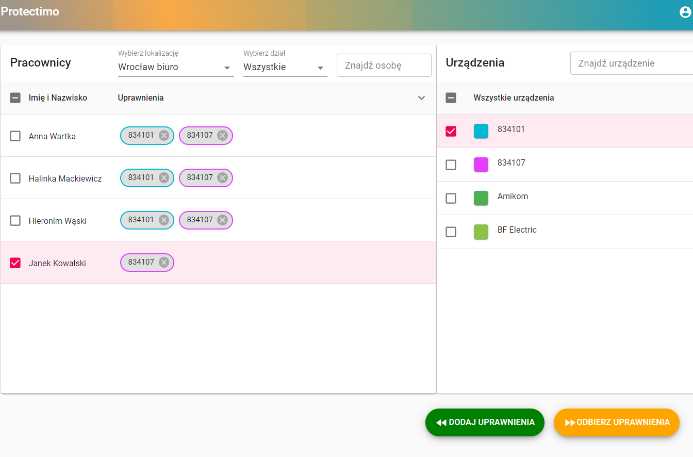Remove 834101 chip from Halinka Mackiewicz
This screenshot has height=457, width=693.
point(164,178)
